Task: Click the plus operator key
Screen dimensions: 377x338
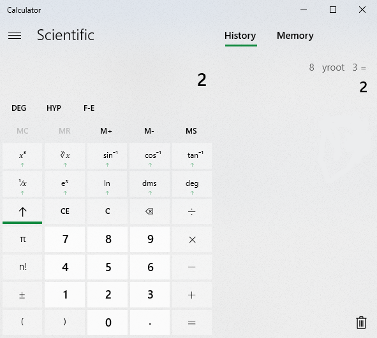Action: pyautogui.click(x=192, y=295)
